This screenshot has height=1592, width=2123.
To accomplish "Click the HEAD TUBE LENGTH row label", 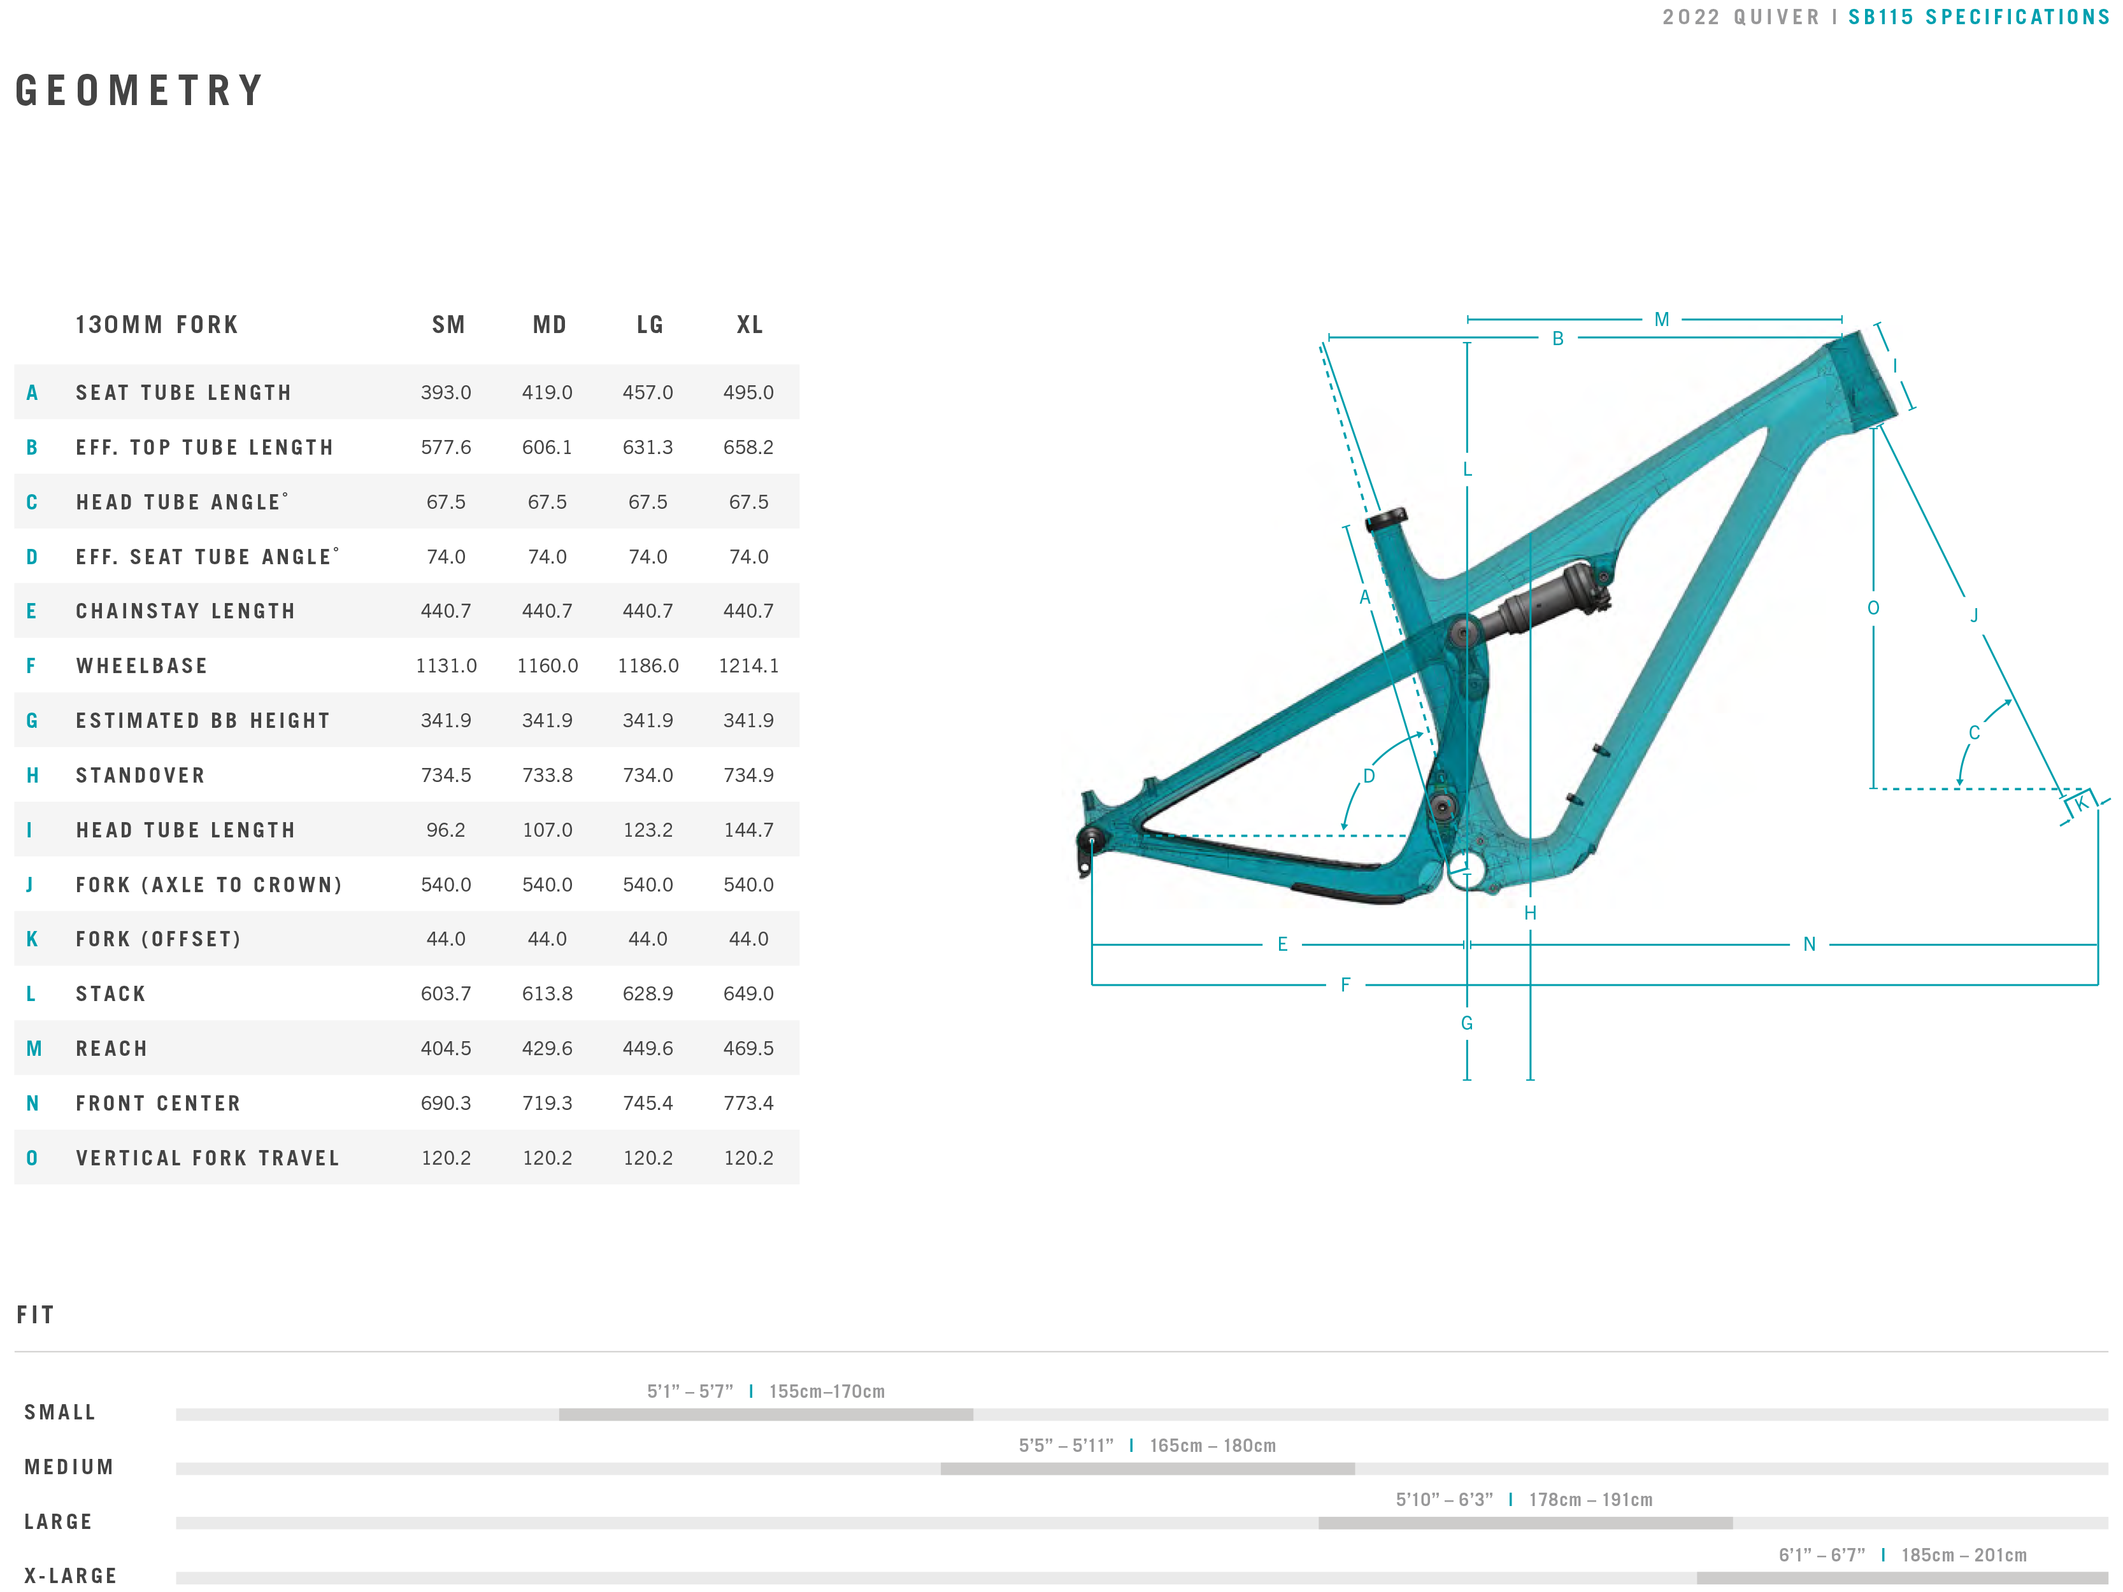I will tap(186, 829).
